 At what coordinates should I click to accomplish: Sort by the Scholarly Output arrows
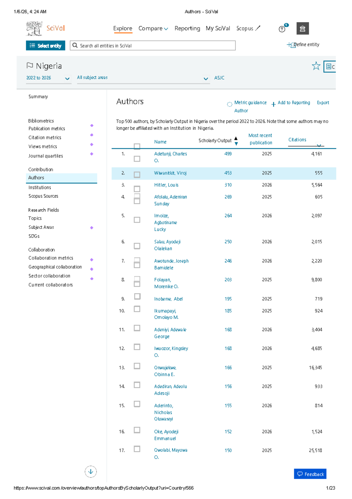pos(236,141)
